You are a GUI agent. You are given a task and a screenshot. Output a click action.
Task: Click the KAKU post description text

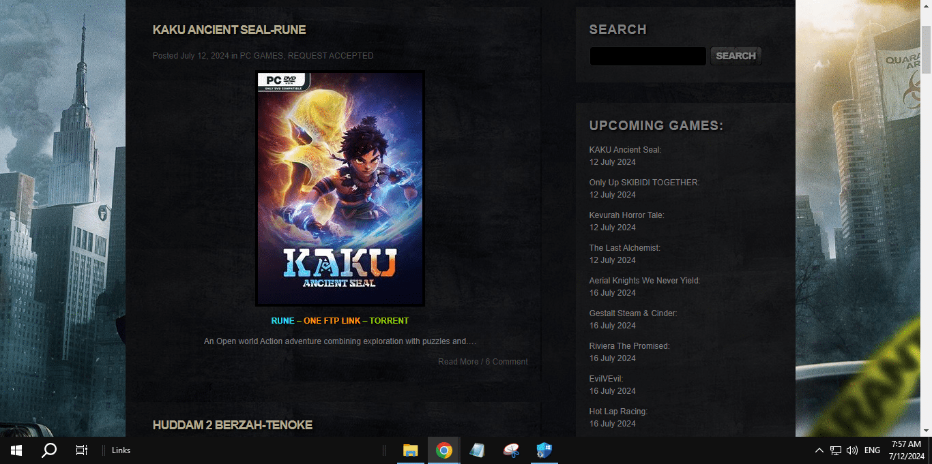[x=340, y=341]
